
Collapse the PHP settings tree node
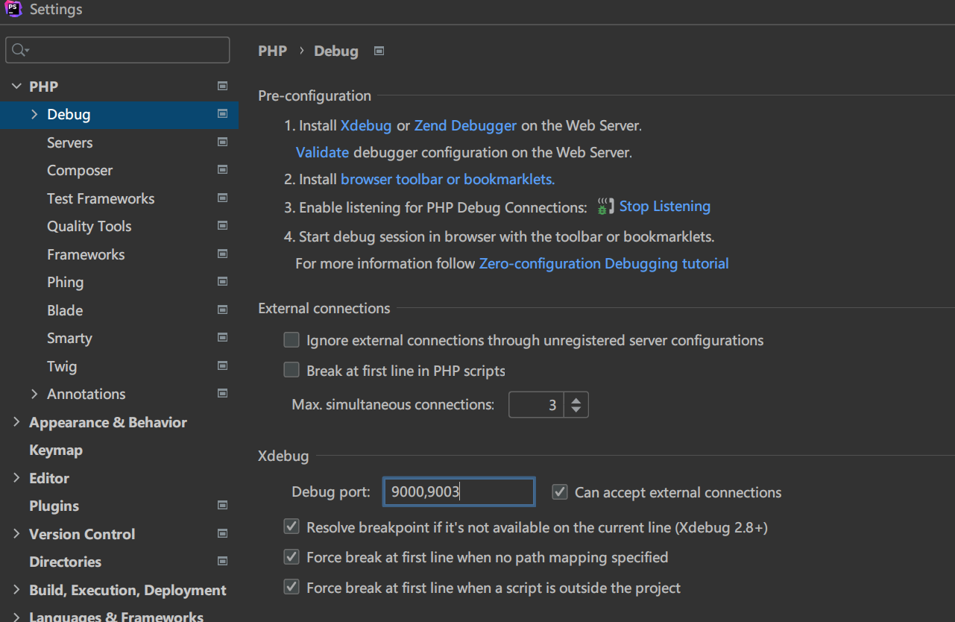[x=16, y=87]
